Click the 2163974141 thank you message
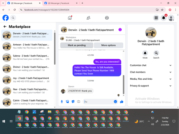 click(x=80, y=91)
